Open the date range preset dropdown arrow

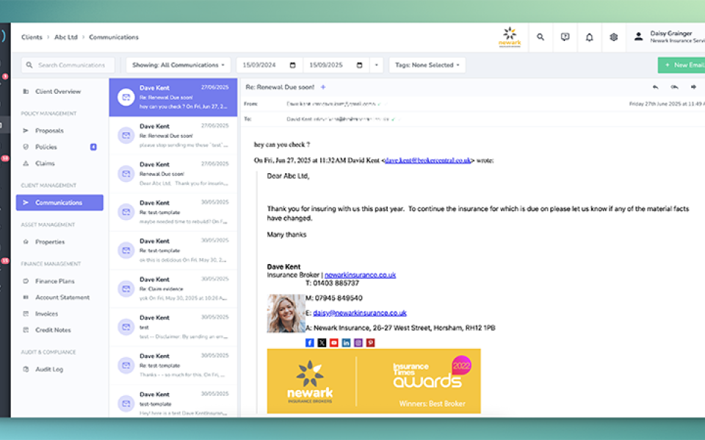376,65
